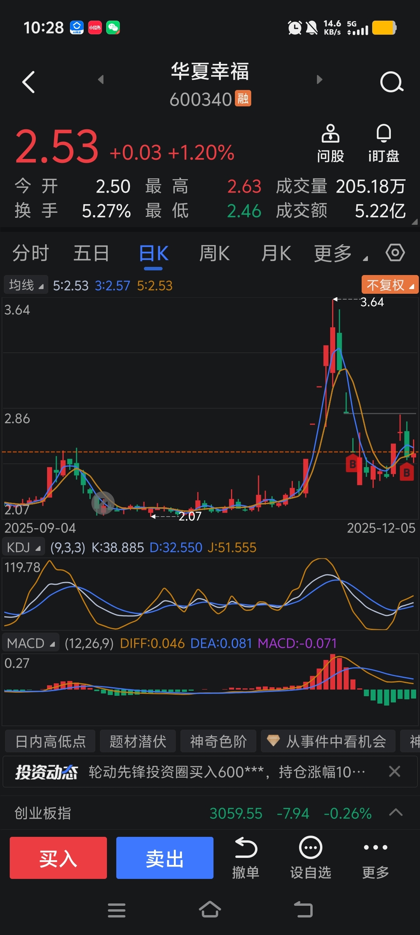Tap the 设自选 watchlist icon
Image resolution: width=420 pixels, height=935 pixels.
coord(310,847)
